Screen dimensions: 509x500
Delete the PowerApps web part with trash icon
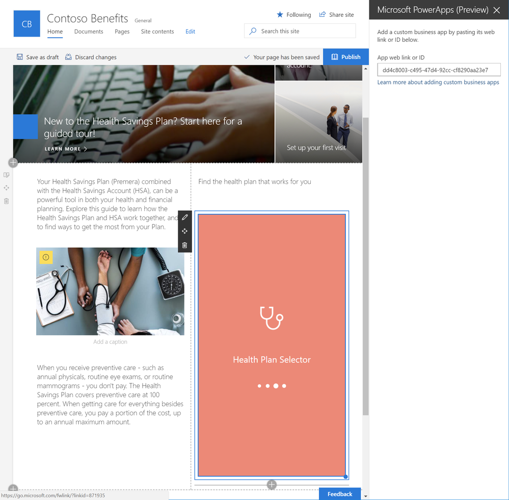pos(185,245)
